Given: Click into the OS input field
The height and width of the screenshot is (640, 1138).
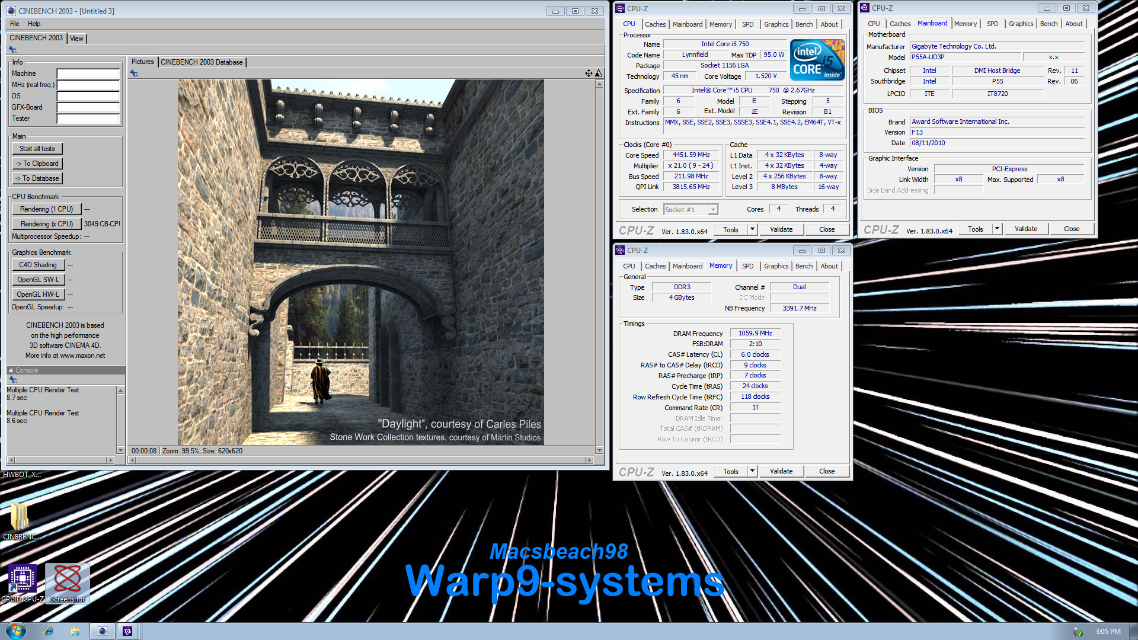Looking at the screenshot, I should point(88,96).
